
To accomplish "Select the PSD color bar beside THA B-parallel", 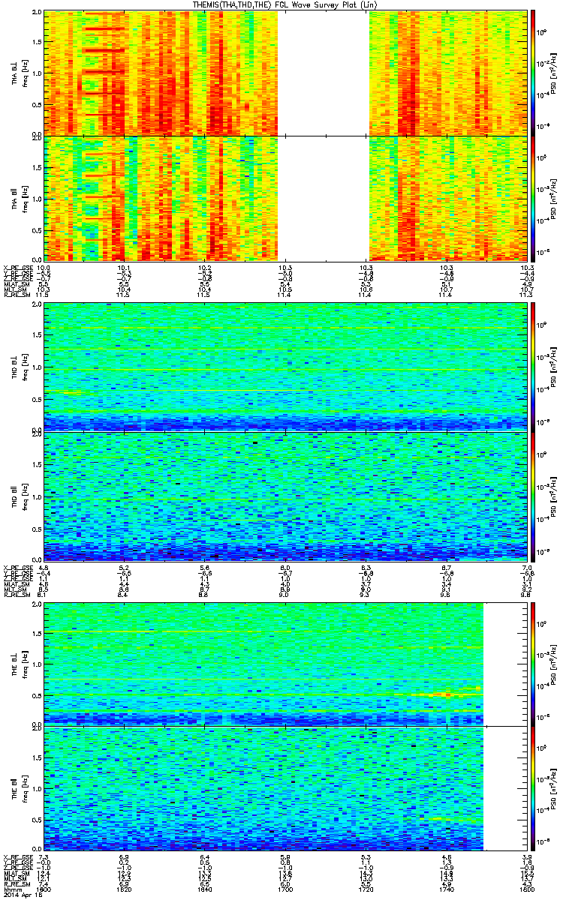I will tap(534, 198).
